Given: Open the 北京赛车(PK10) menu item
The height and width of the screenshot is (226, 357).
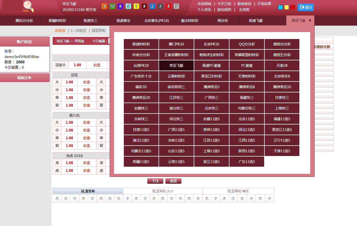Looking at the screenshot, I should point(157,21).
